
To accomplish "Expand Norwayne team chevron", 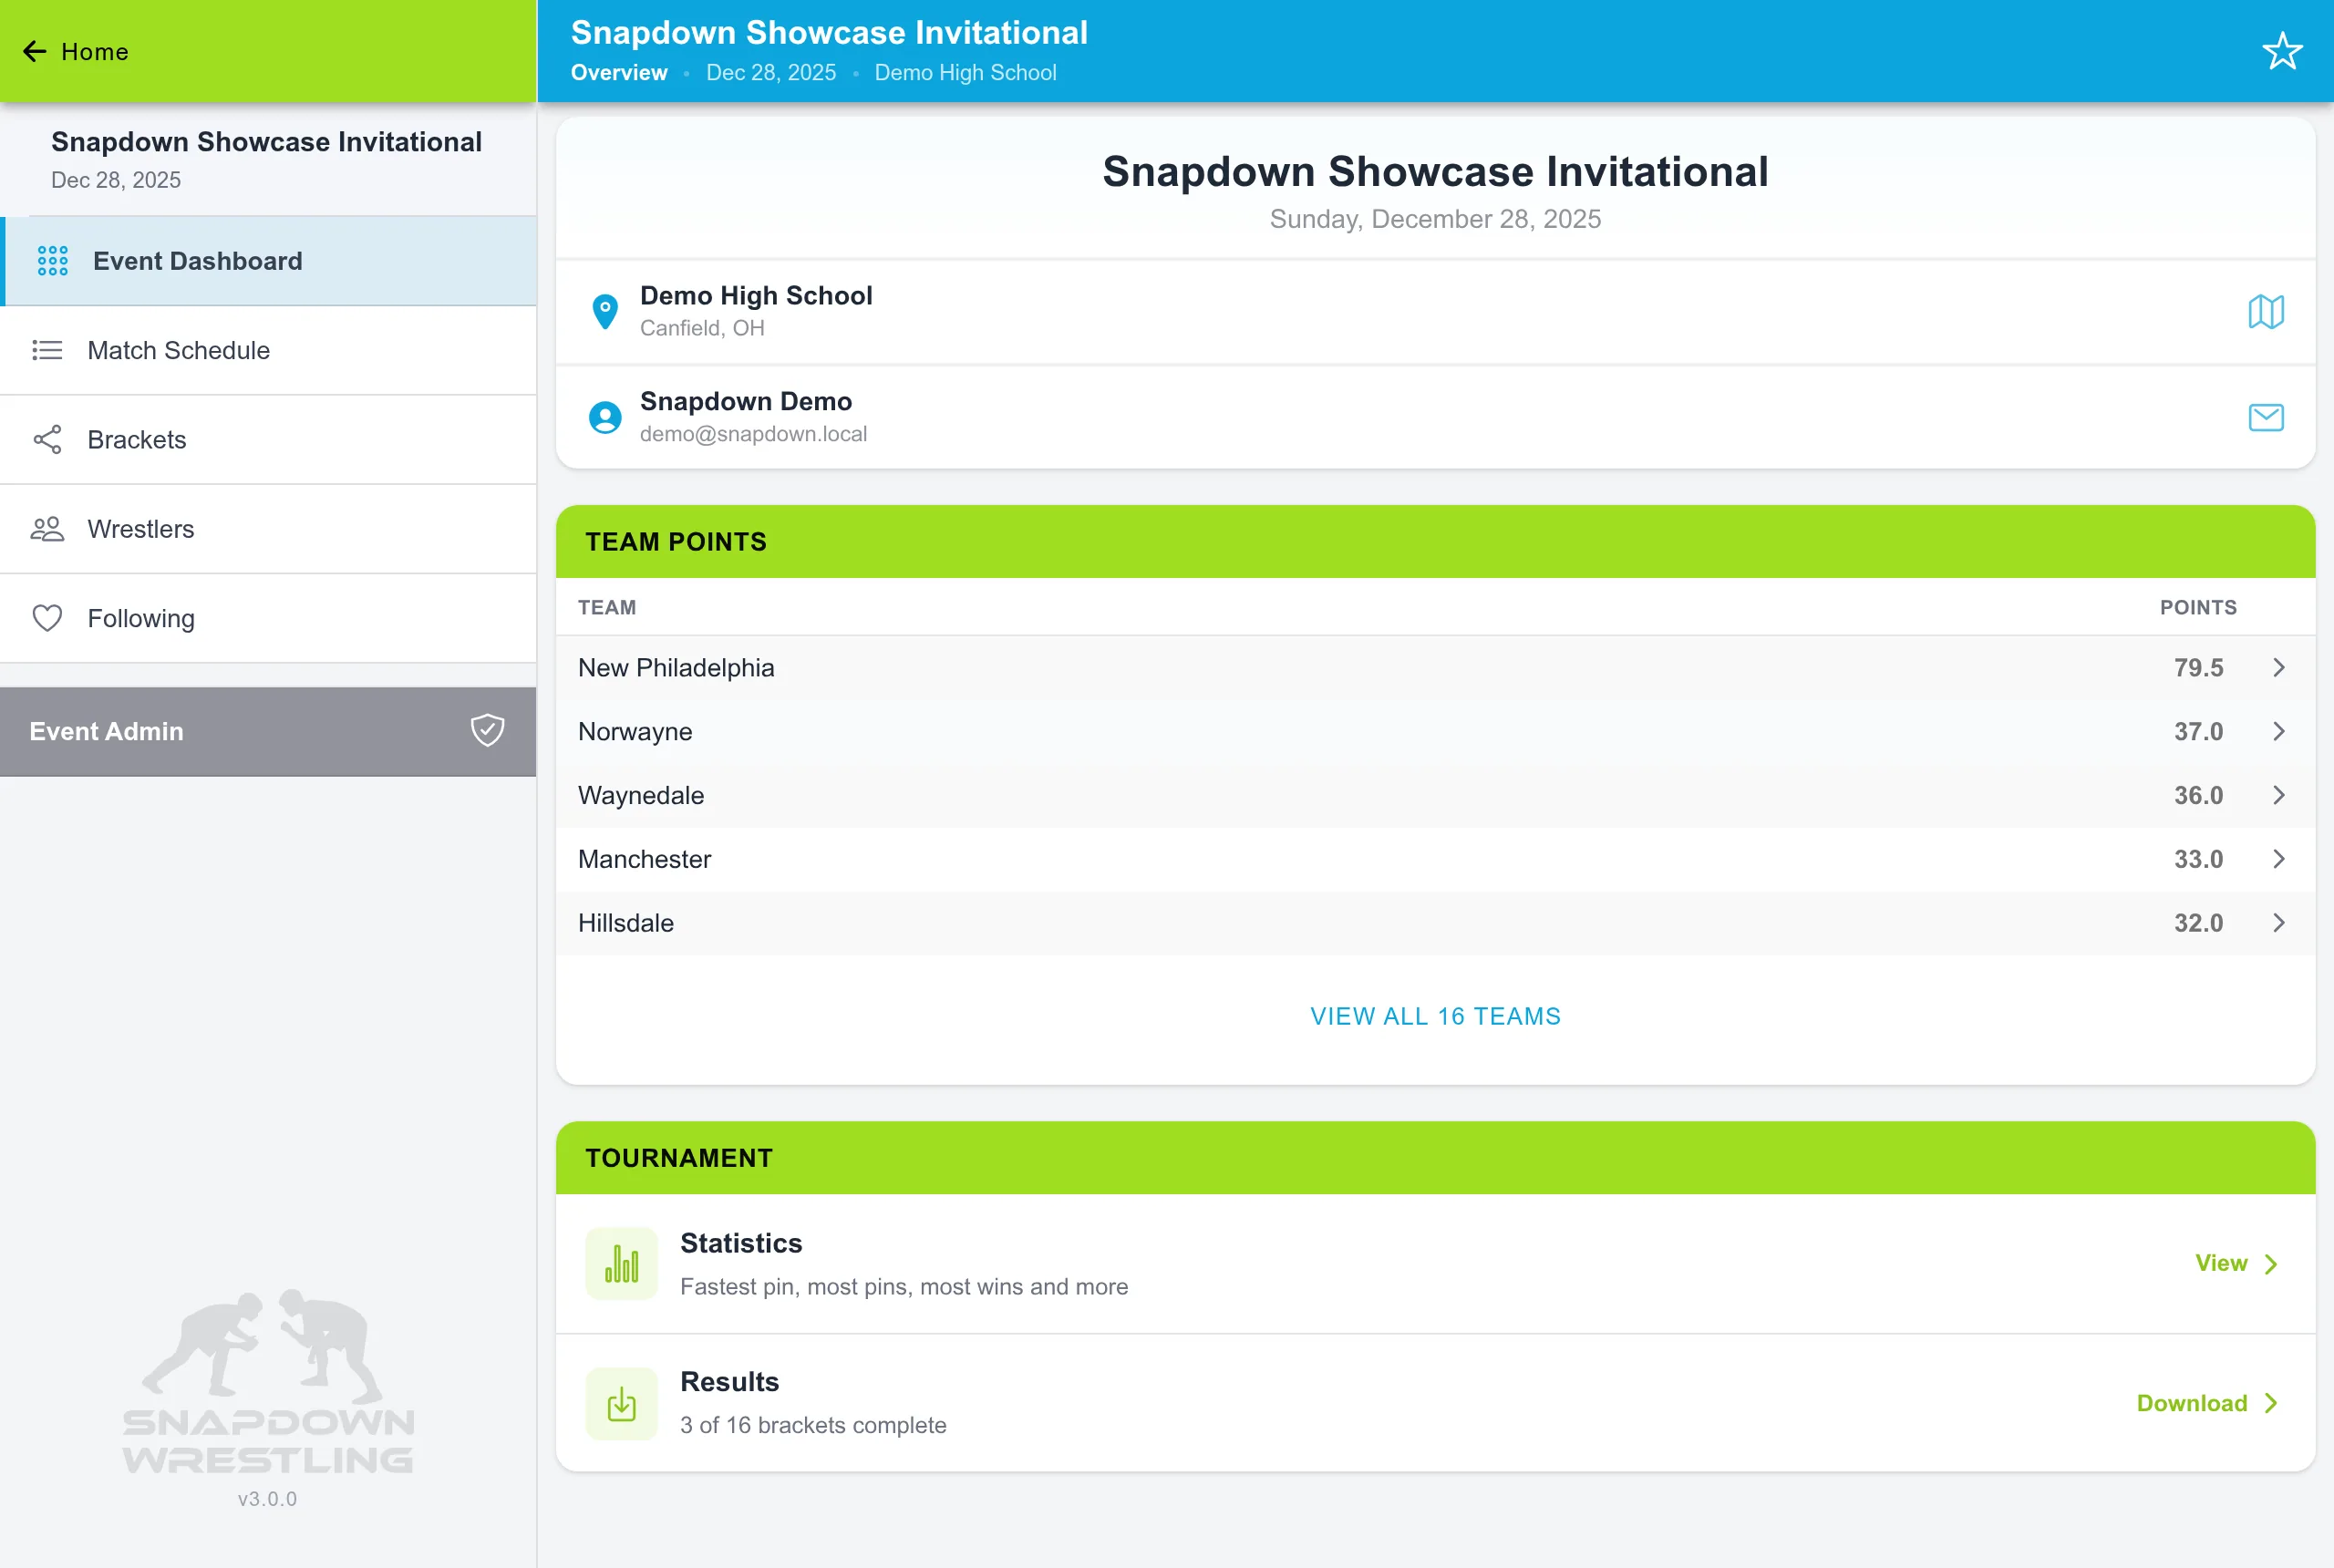I will pos(2278,731).
